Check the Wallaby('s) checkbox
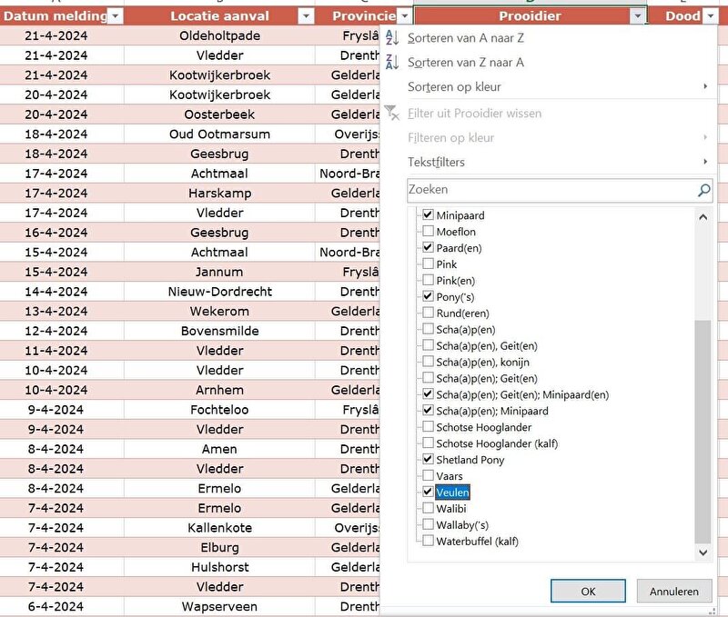728x617 pixels. tap(428, 524)
